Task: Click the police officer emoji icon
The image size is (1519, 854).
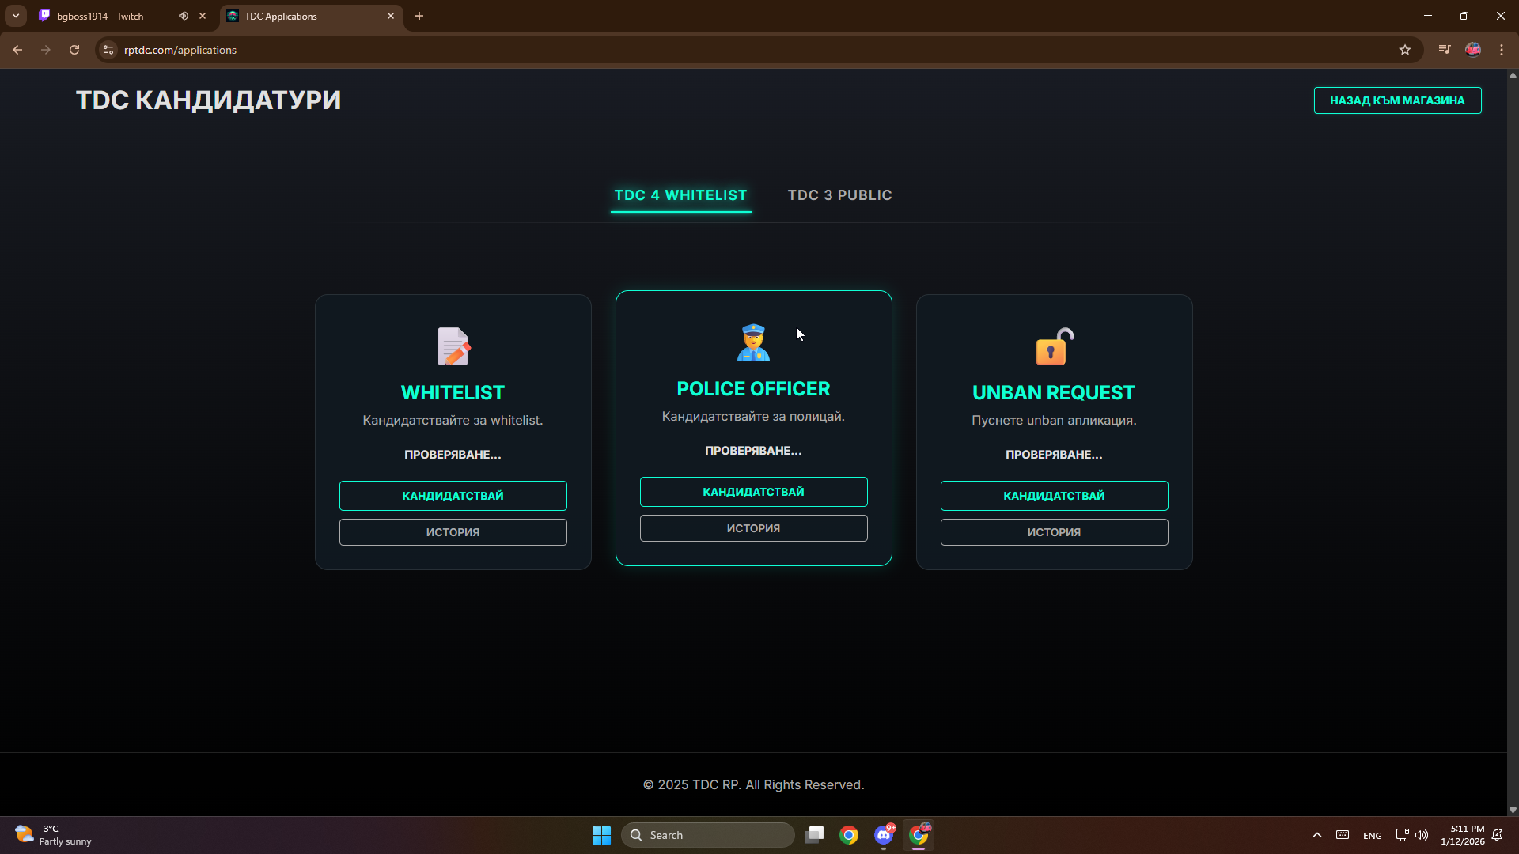Action: [x=752, y=342]
